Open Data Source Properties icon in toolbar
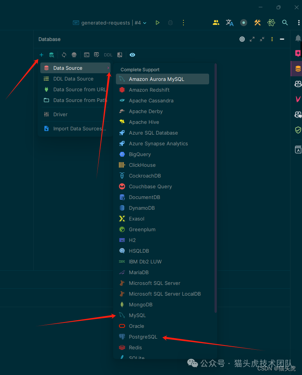 click(x=51, y=55)
